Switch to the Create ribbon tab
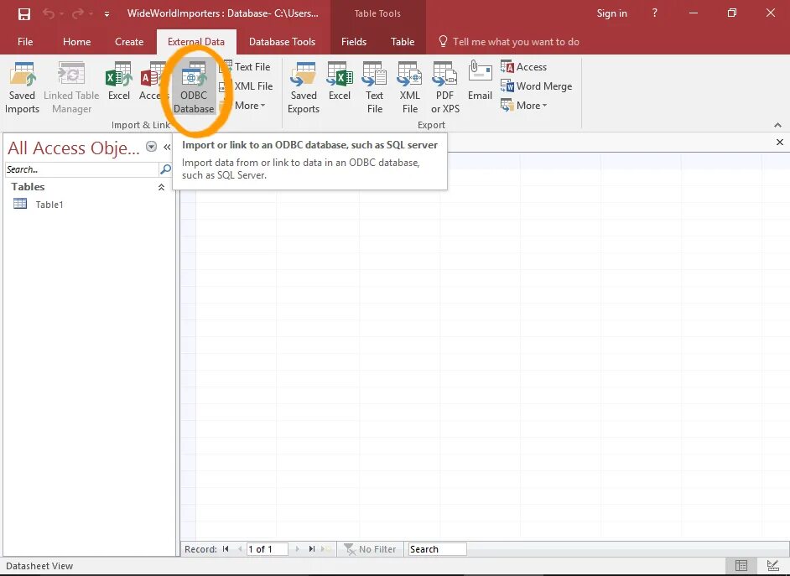 point(129,42)
